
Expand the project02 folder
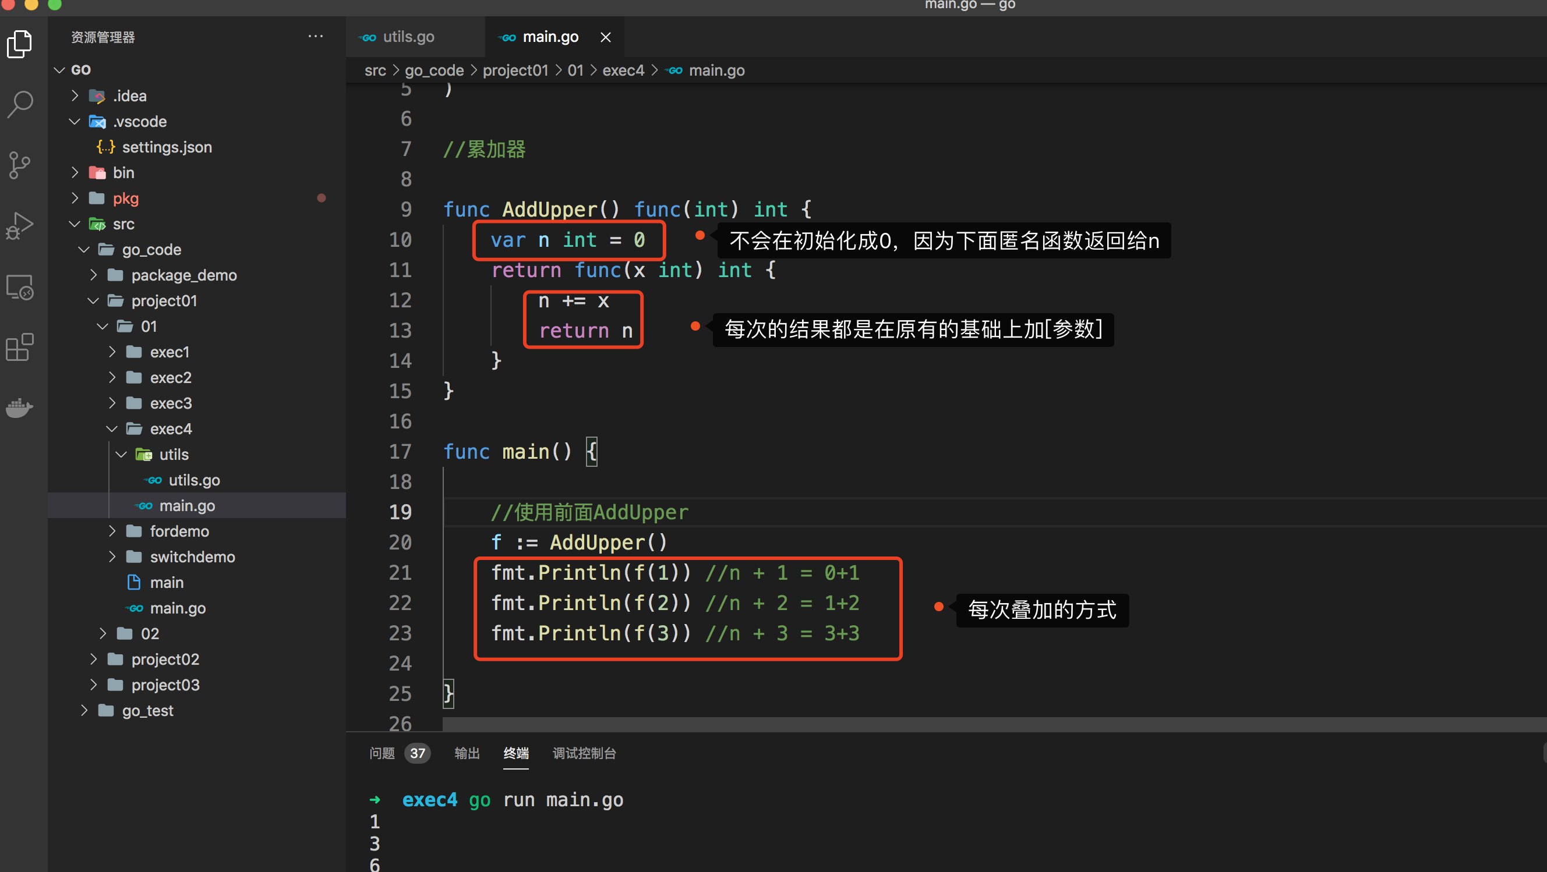[165, 659]
